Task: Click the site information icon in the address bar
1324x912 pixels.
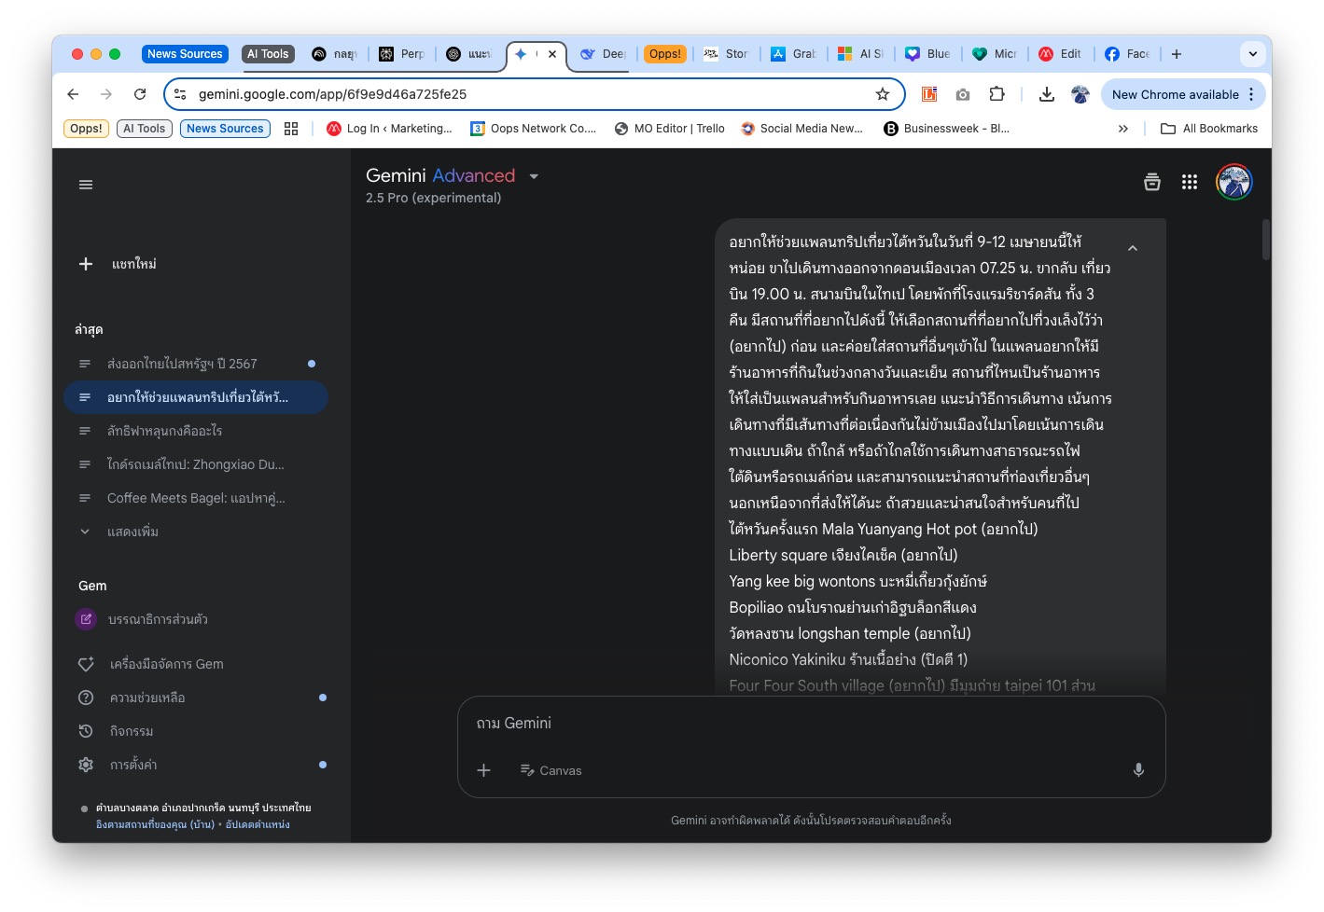Action: tap(181, 94)
